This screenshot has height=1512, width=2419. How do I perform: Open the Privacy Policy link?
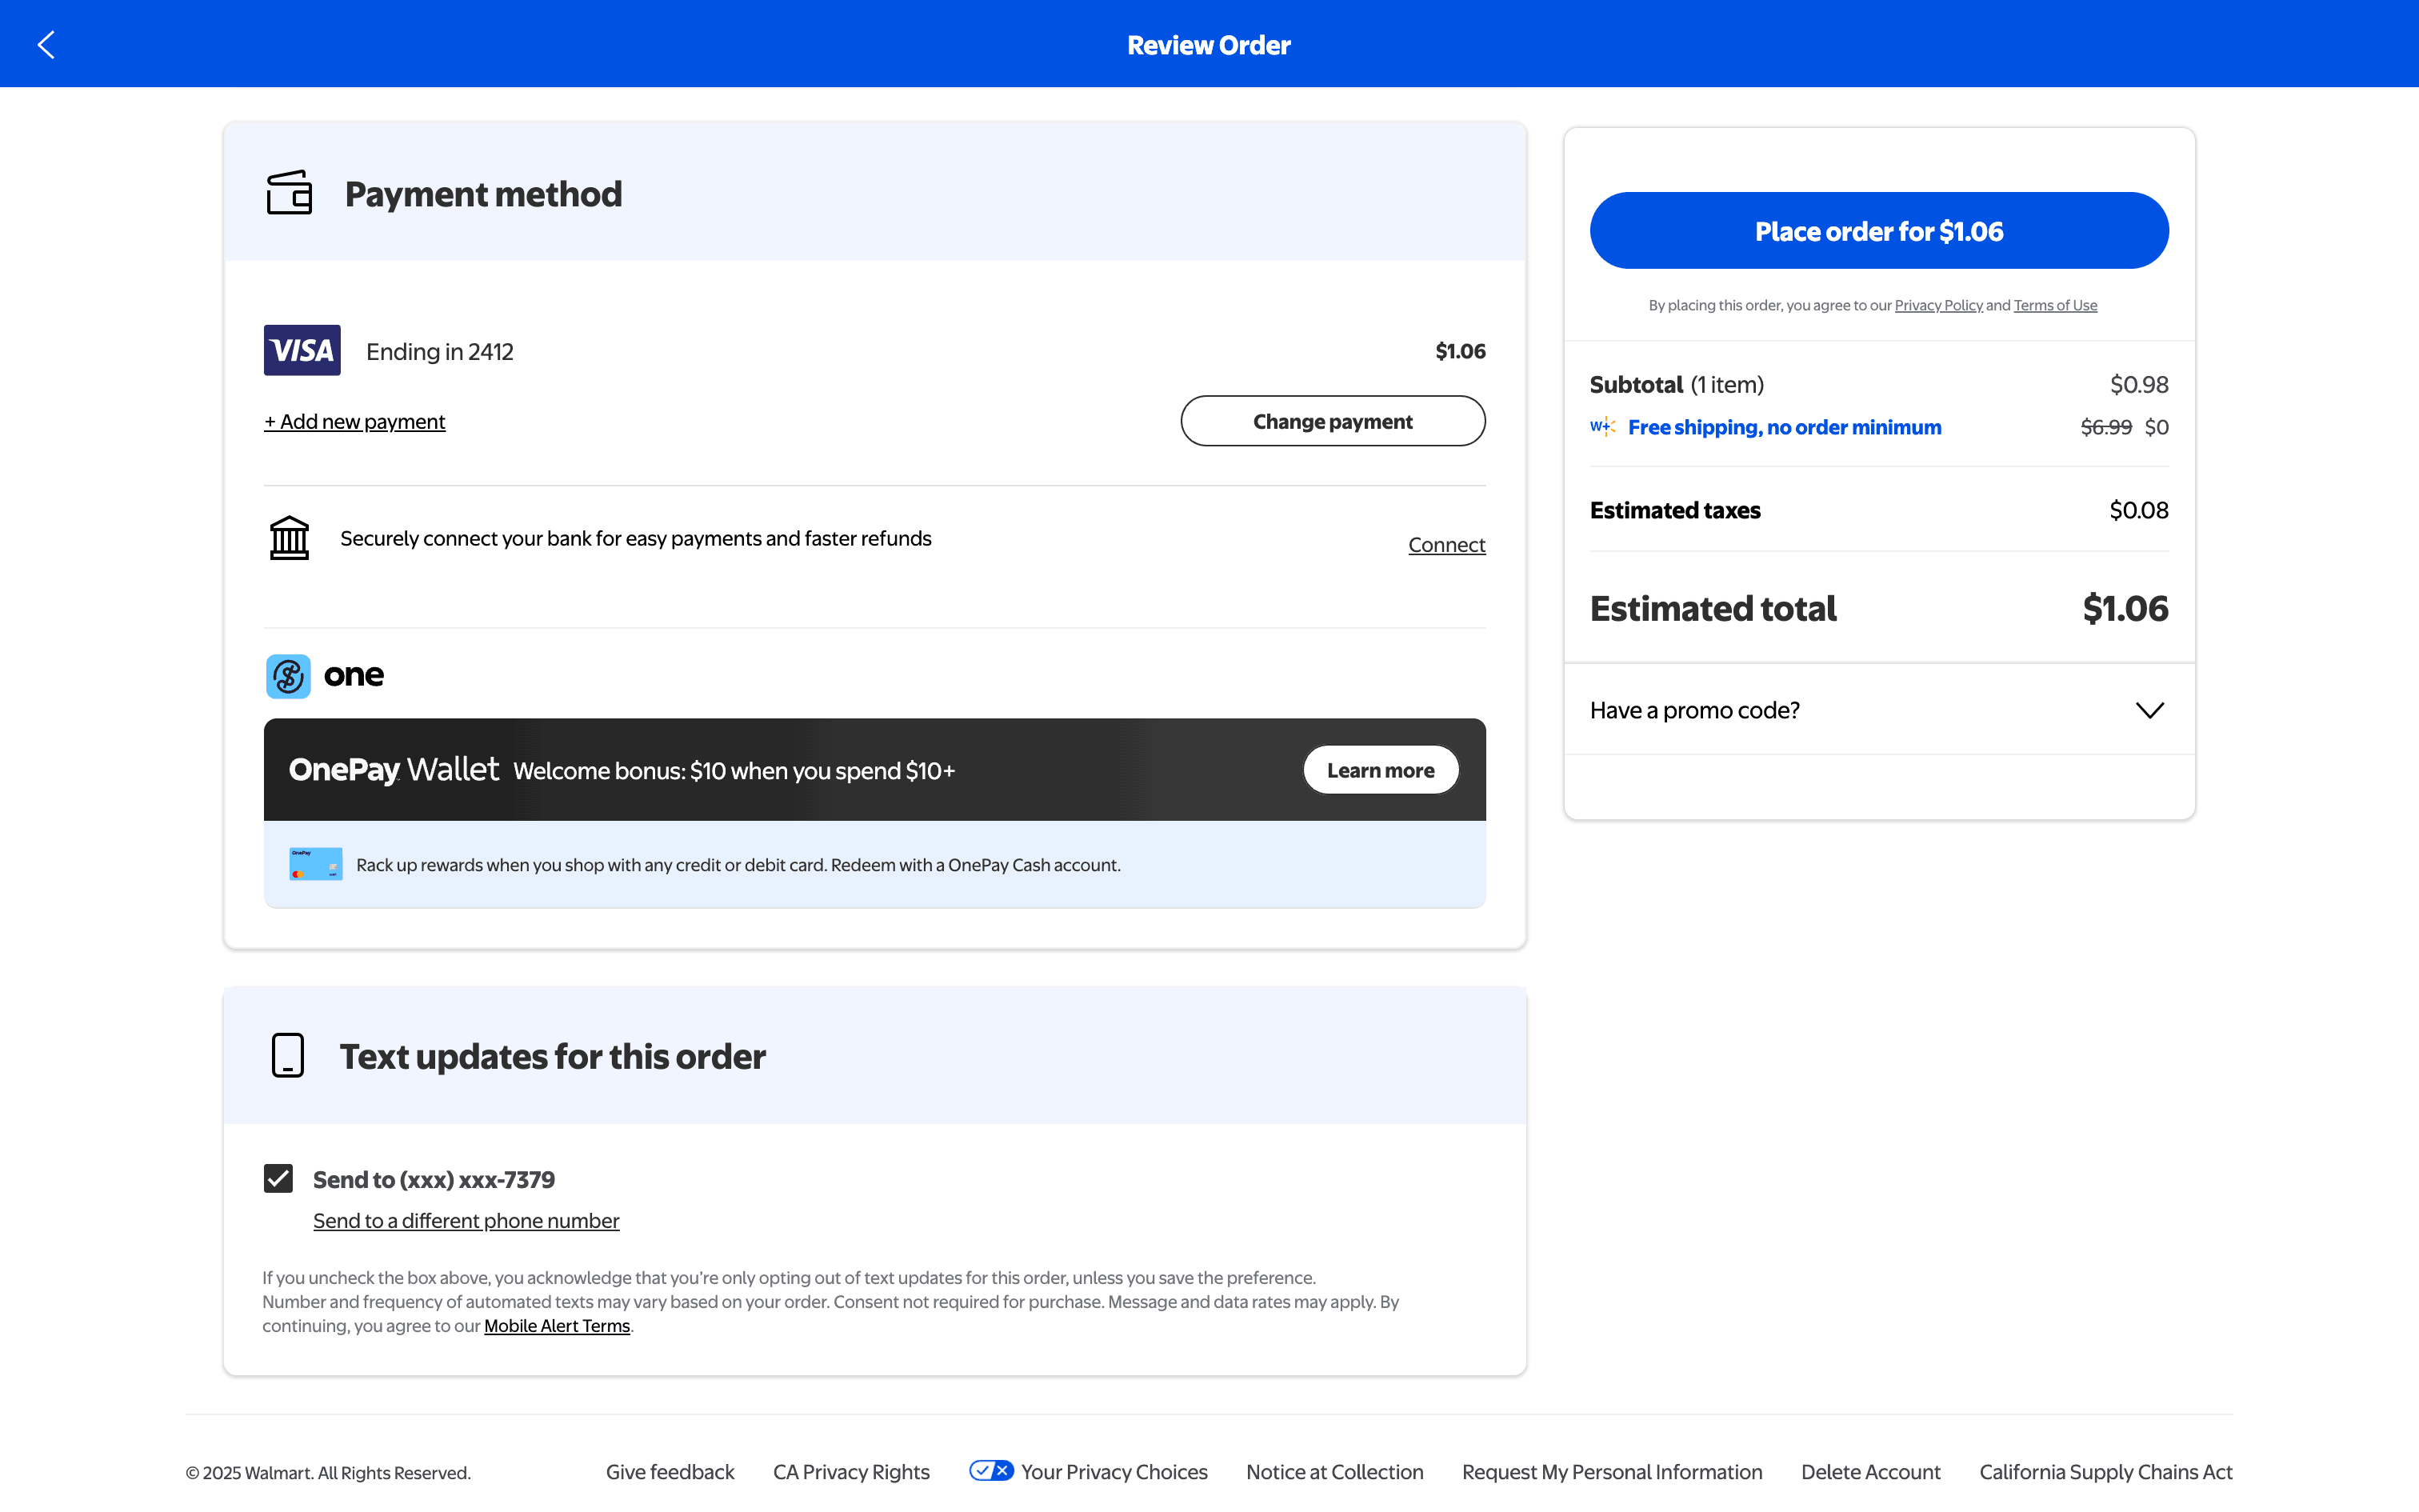(x=1938, y=306)
